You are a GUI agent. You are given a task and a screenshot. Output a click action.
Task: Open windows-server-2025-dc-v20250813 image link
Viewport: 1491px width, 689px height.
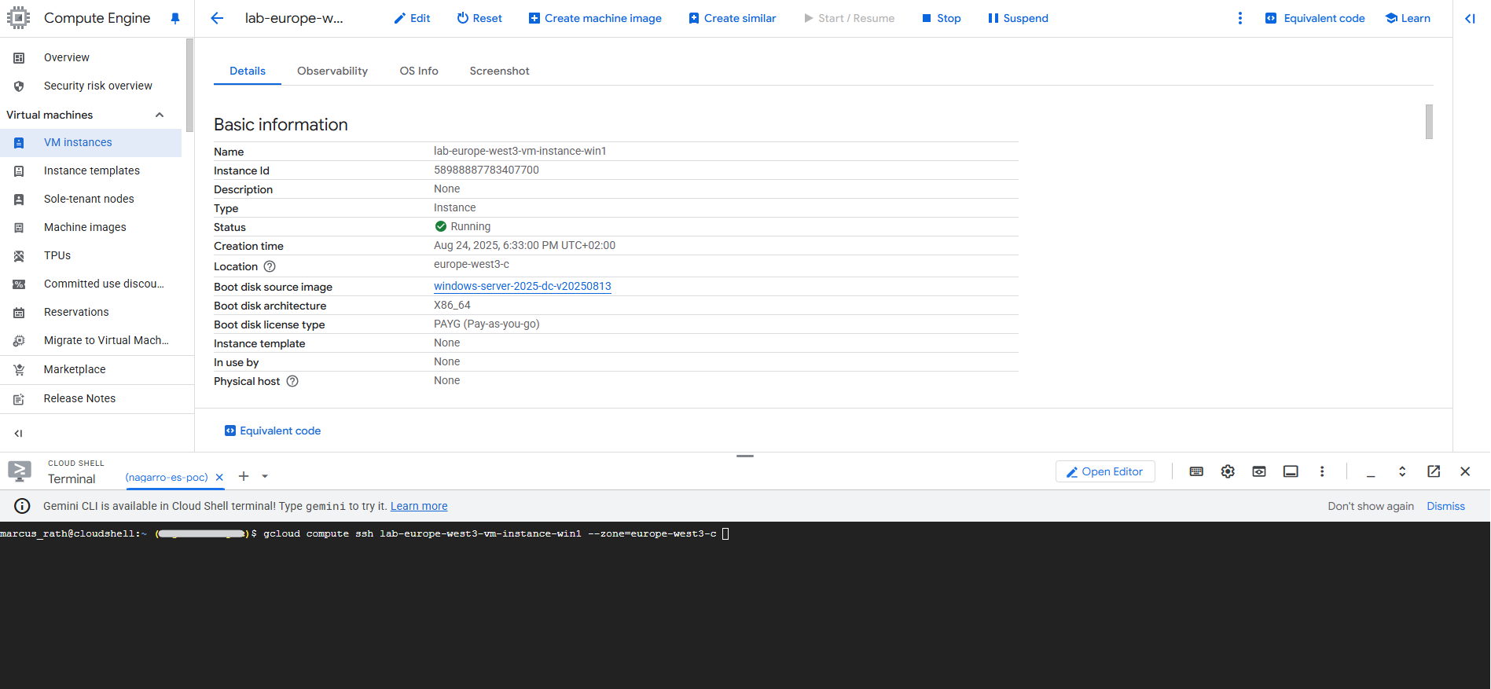(x=523, y=286)
